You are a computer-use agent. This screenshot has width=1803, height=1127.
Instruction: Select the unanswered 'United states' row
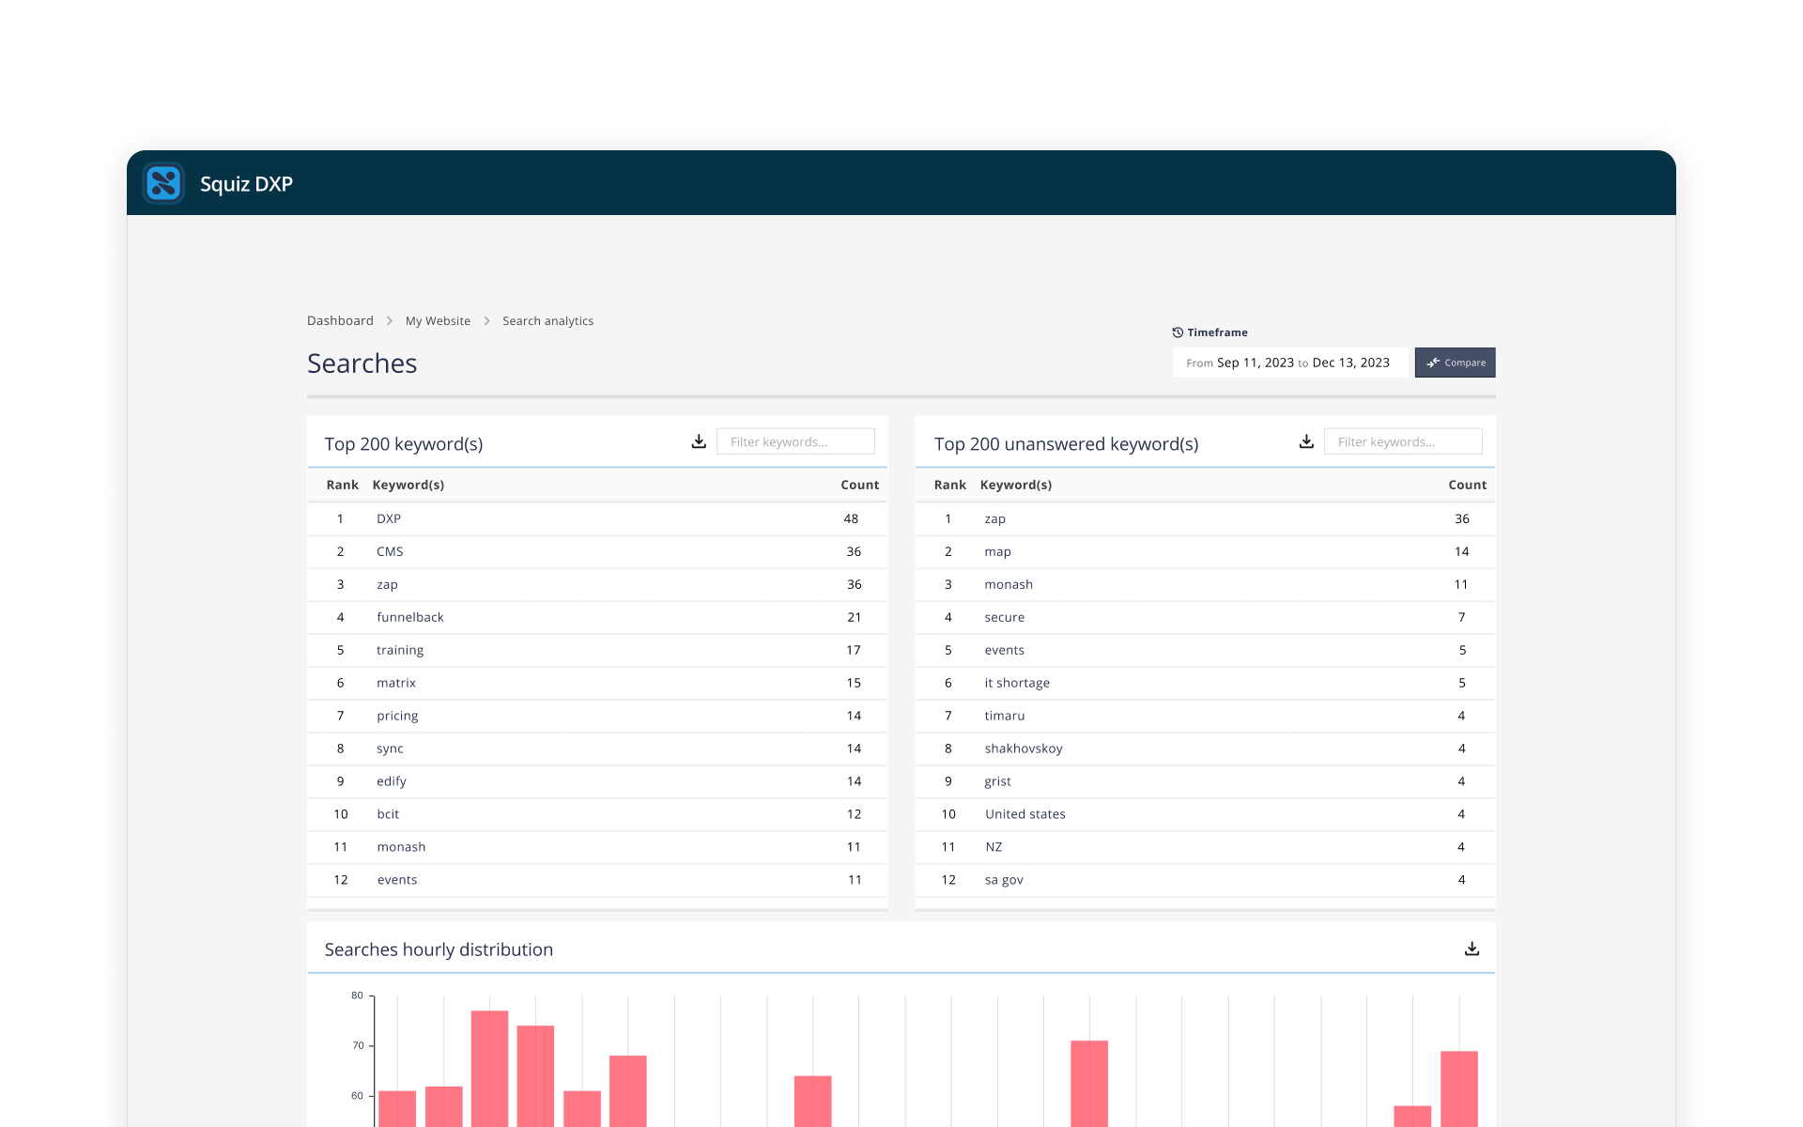click(1205, 814)
